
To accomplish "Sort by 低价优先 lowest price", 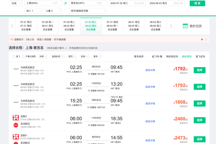I will coord(187,57).
